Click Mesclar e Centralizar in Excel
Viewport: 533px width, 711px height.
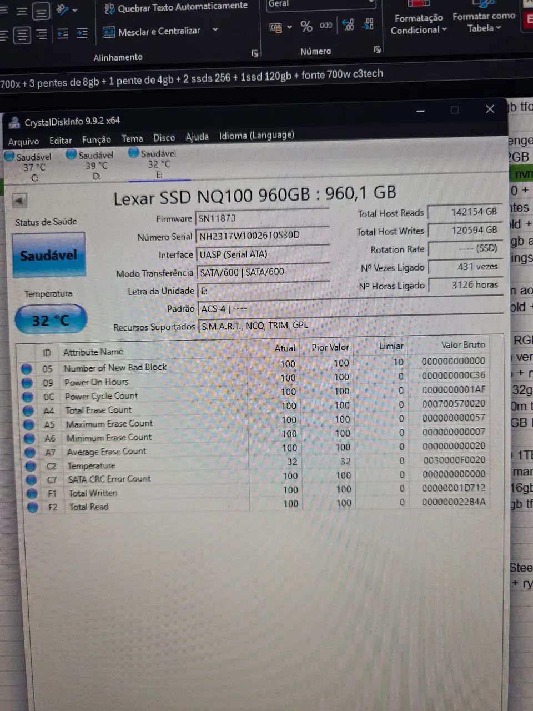[152, 32]
